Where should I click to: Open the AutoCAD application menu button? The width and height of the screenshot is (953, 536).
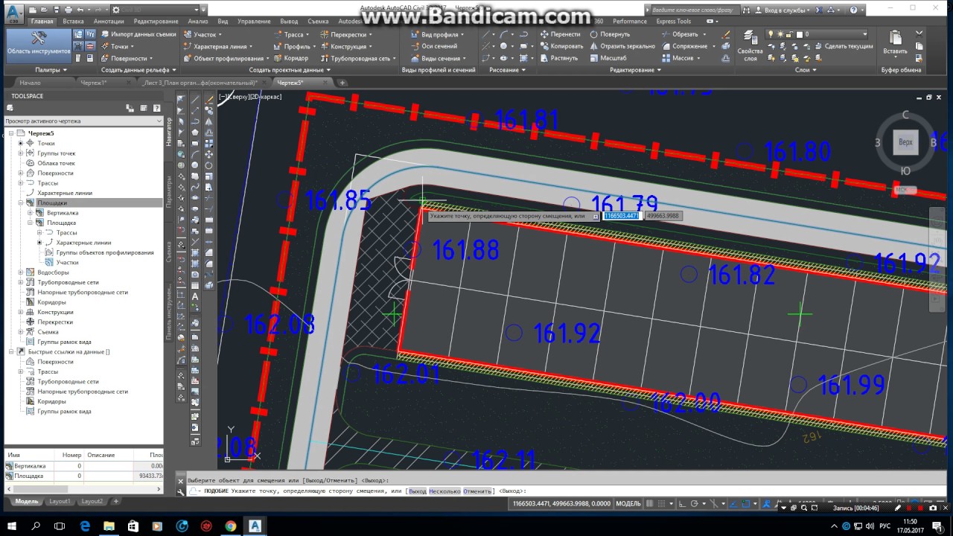[x=14, y=13]
